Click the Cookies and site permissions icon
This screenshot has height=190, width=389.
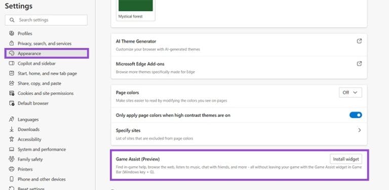[12, 93]
